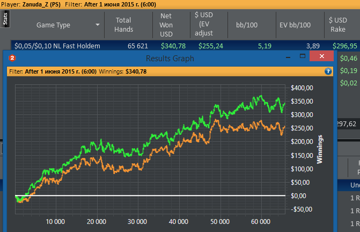
Task: Sort by $ USD Rake column
Action: 337,25
